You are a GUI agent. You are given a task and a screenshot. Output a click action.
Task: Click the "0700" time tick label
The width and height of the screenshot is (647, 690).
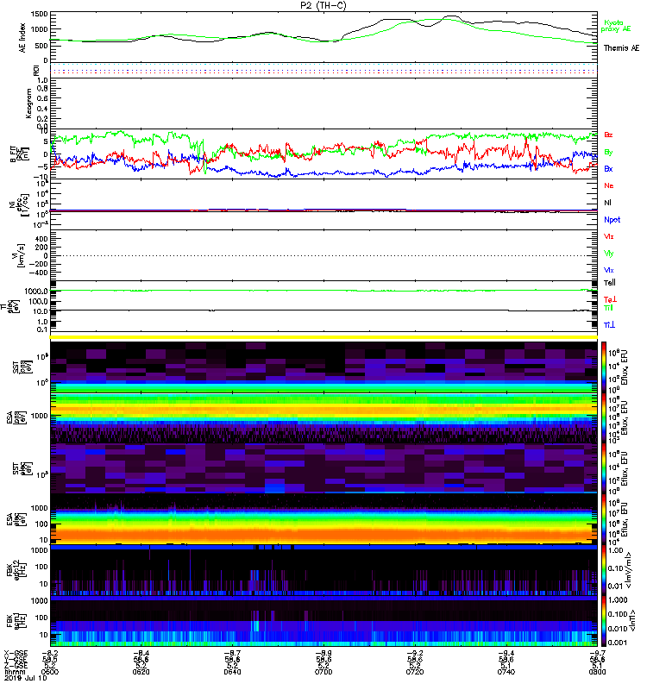(323, 672)
